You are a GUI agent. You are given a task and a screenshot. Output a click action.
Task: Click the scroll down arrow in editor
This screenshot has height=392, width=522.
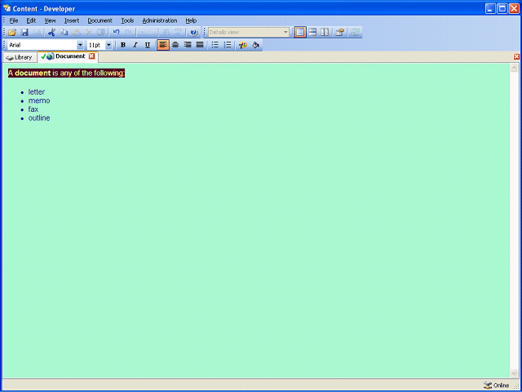click(514, 373)
